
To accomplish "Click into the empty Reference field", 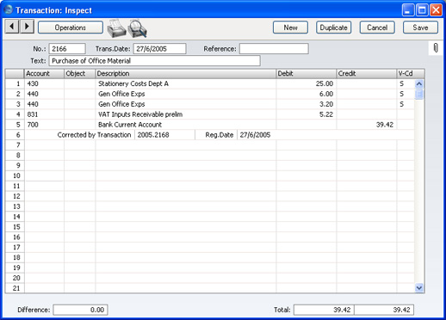I will [274, 49].
